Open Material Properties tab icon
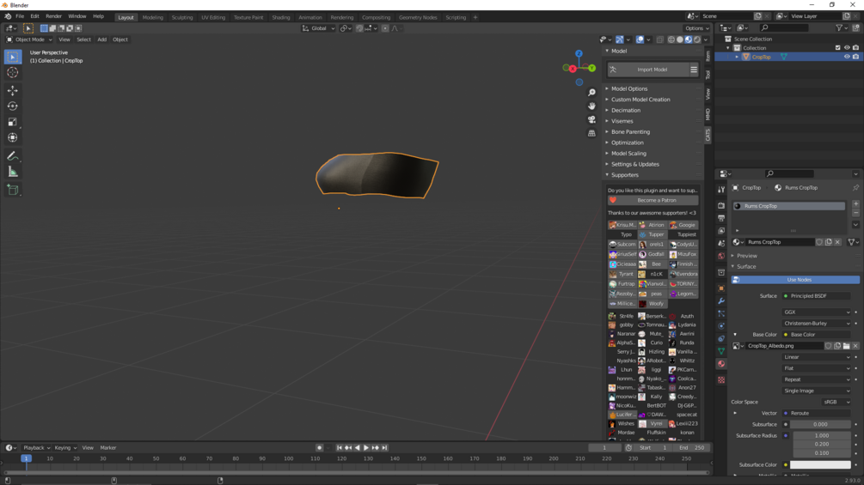 tap(721, 363)
